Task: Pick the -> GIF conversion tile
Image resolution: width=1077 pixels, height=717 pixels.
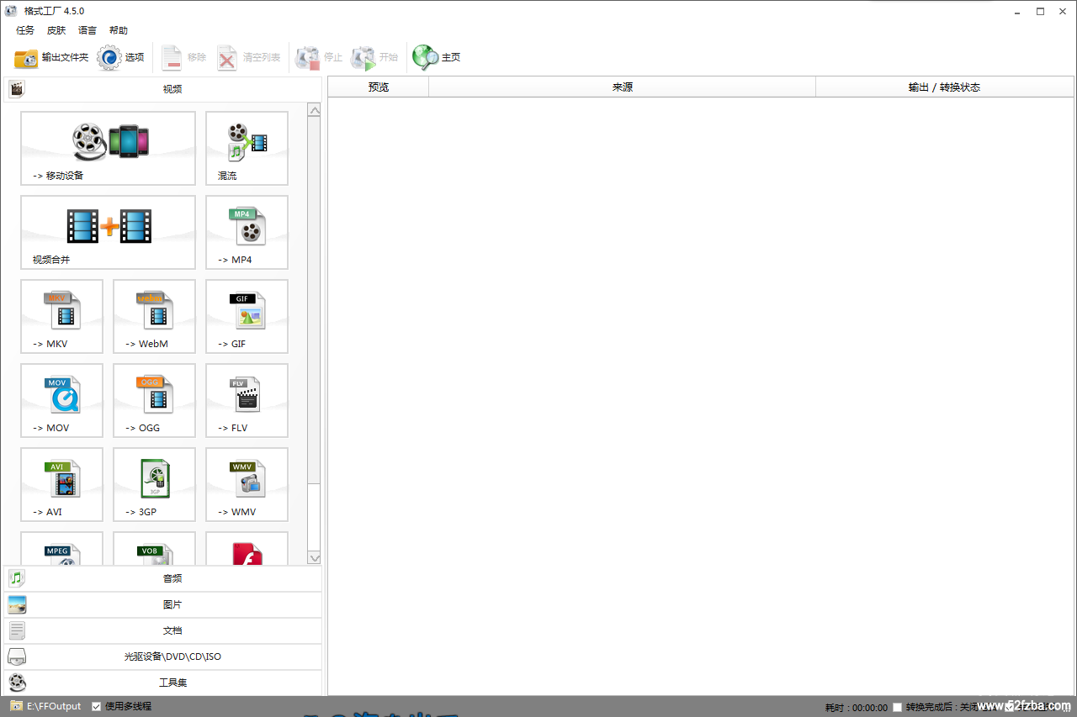Action: [x=247, y=316]
